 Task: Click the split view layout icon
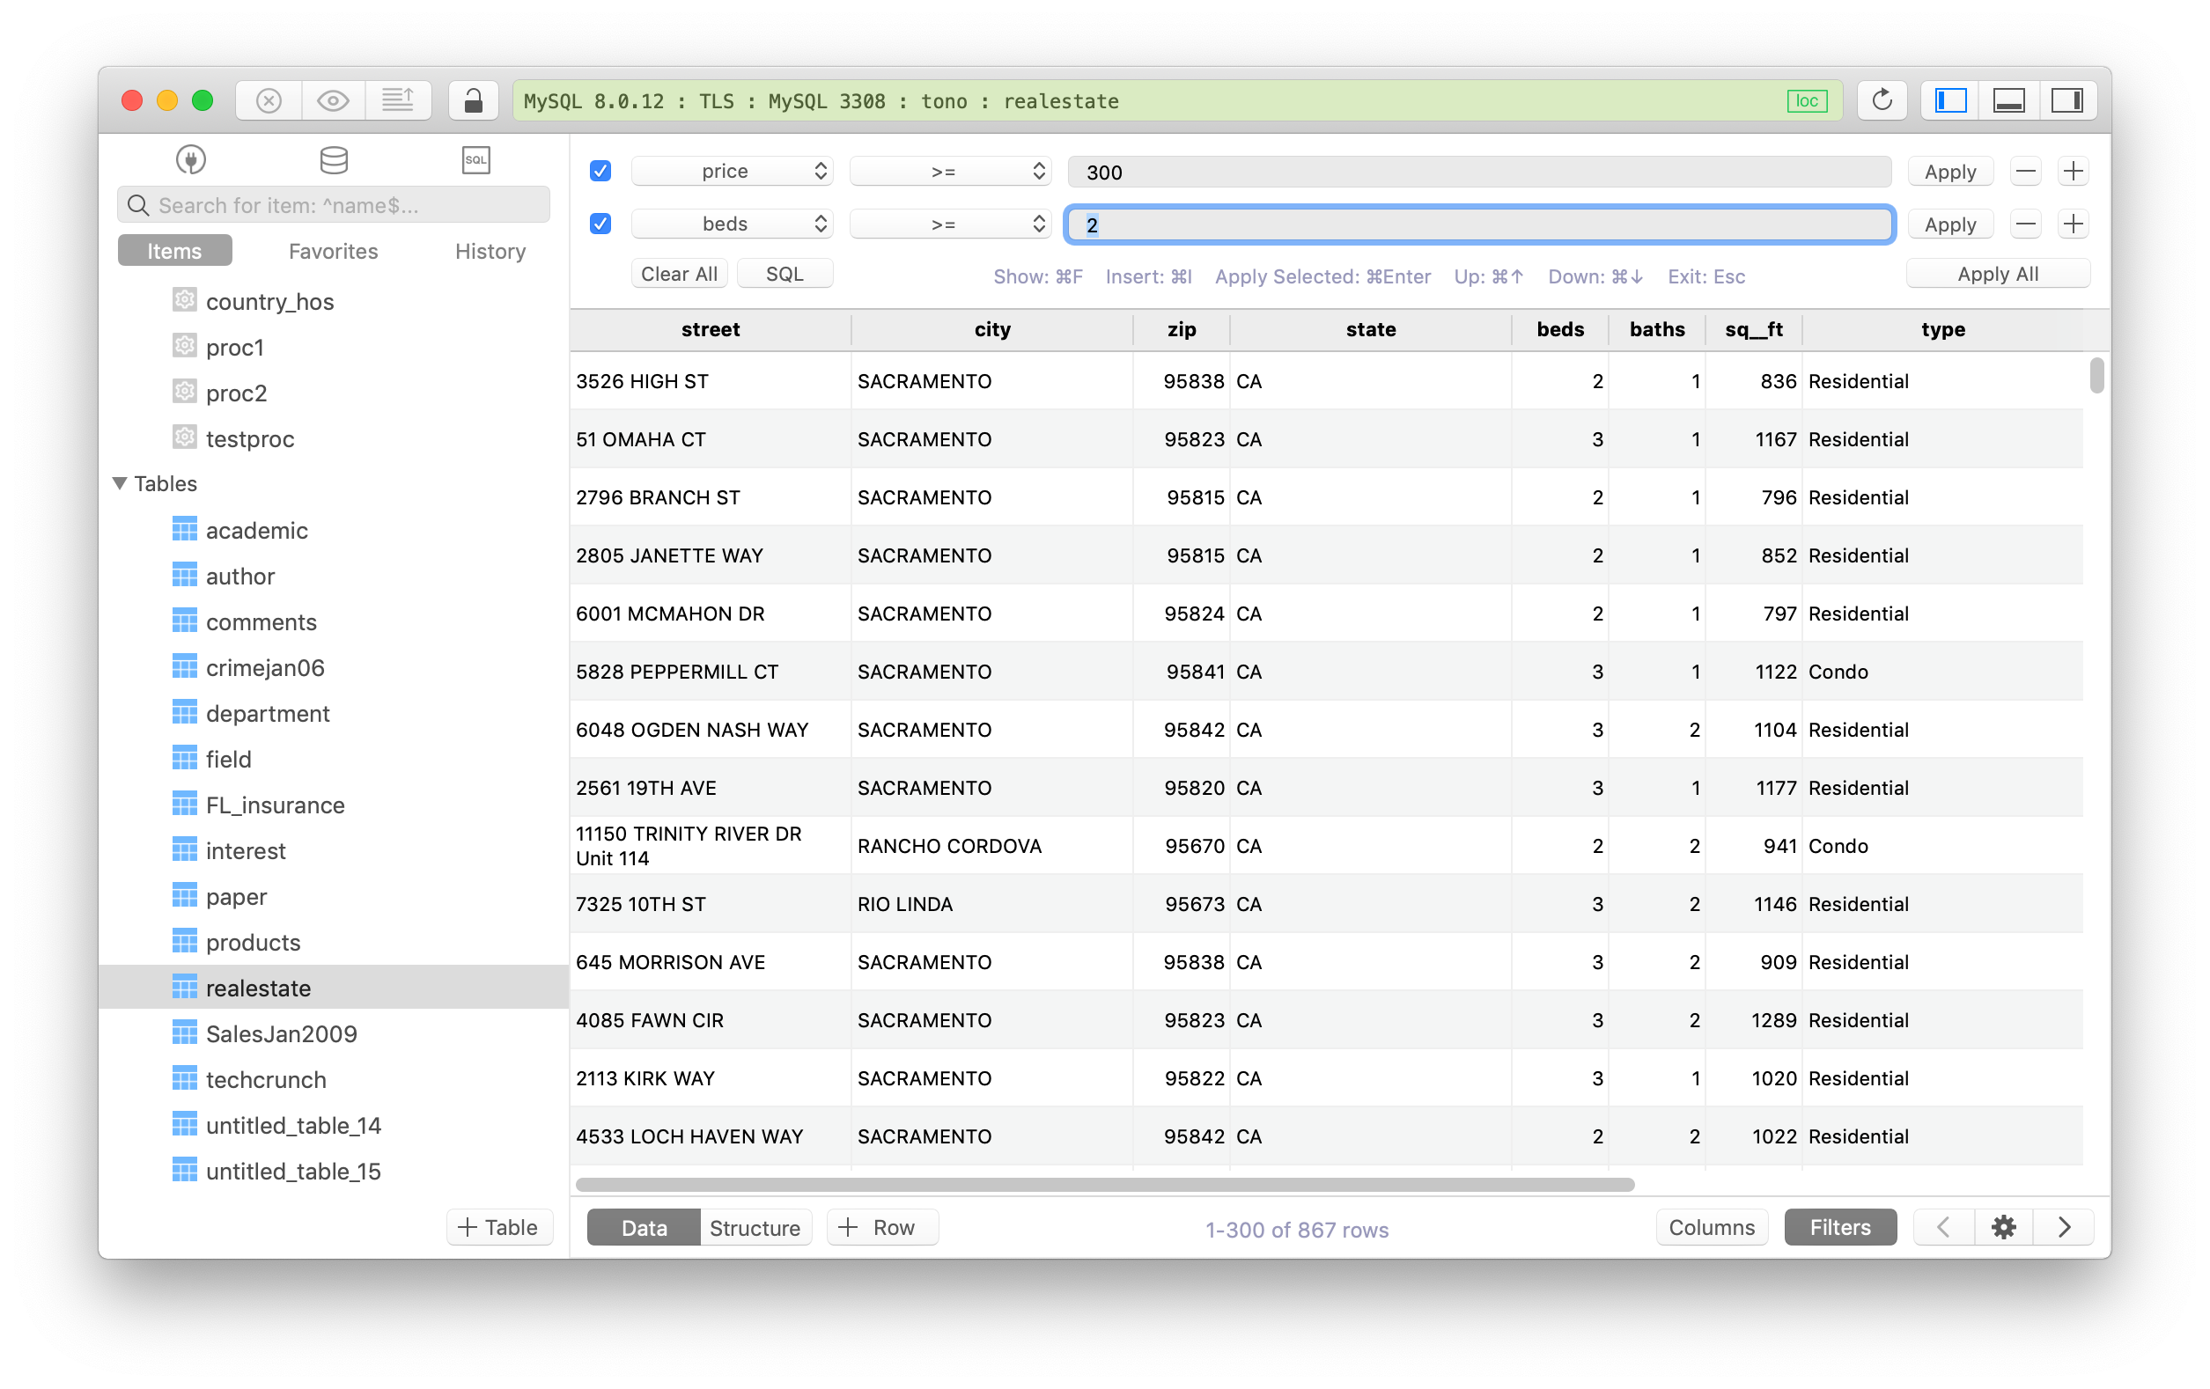click(x=2008, y=101)
